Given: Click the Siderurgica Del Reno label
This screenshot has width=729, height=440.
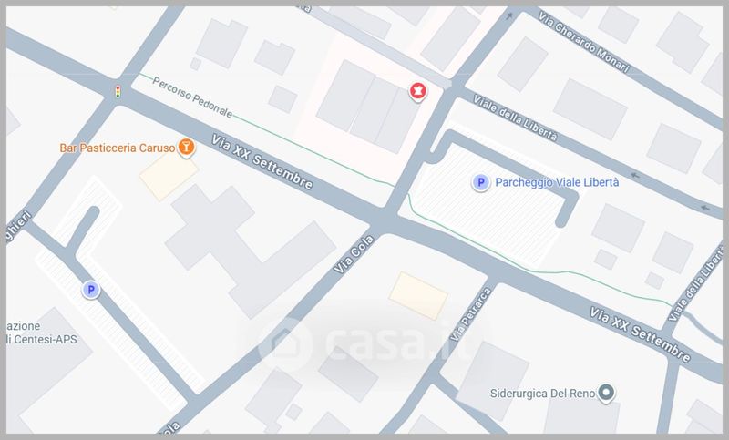Looking at the screenshot, I should pyautogui.click(x=542, y=394).
